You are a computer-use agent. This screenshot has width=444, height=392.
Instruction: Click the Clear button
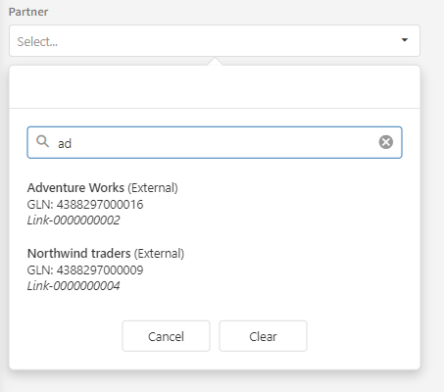pyautogui.click(x=263, y=336)
